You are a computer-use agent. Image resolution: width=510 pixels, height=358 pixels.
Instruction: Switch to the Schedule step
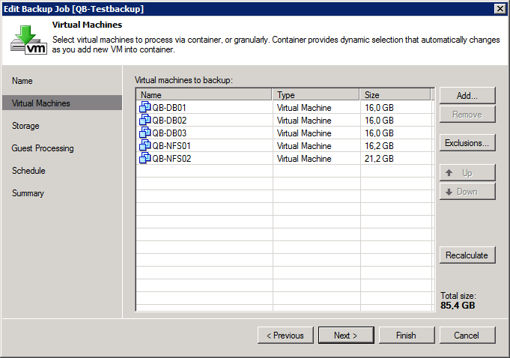tap(28, 171)
